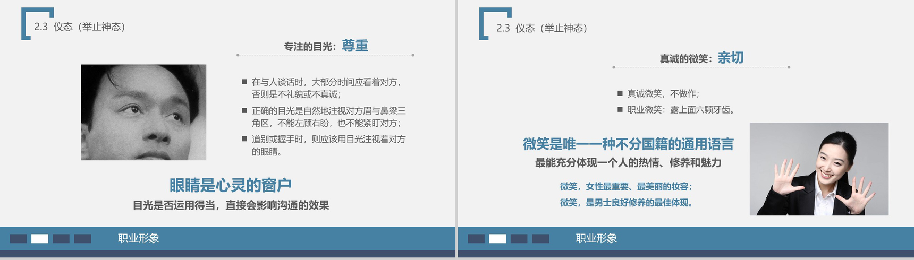
Task: Click the smiling woman photo
Action: point(819,169)
